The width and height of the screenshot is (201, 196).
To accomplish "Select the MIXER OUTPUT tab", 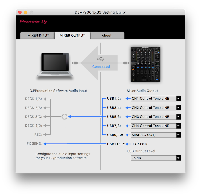I will point(72,36).
